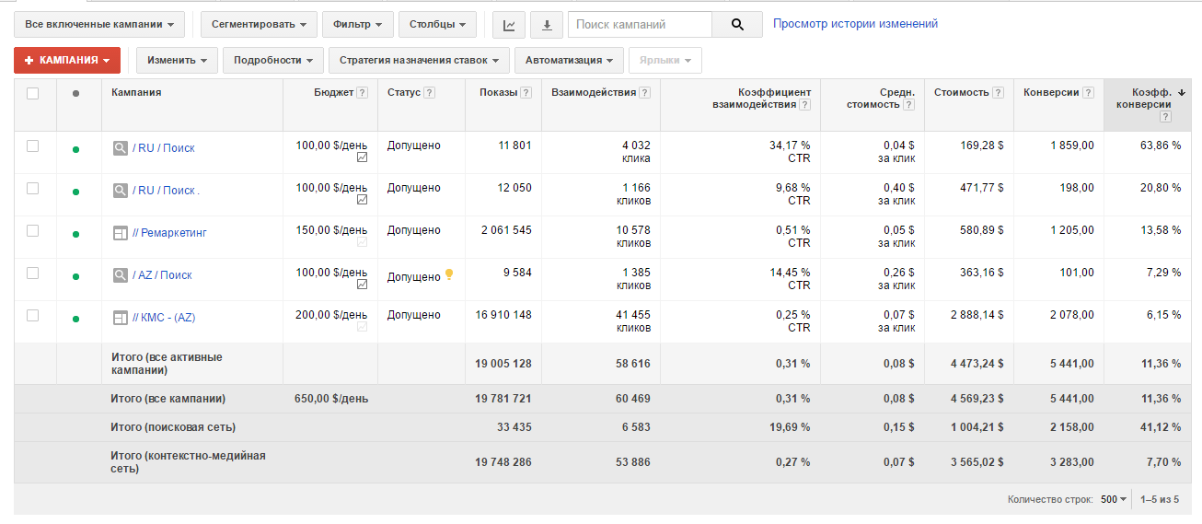Open the disabled Ярлыки dropdown
This screenshot has width=1202, height=524.
click(665, 60)
